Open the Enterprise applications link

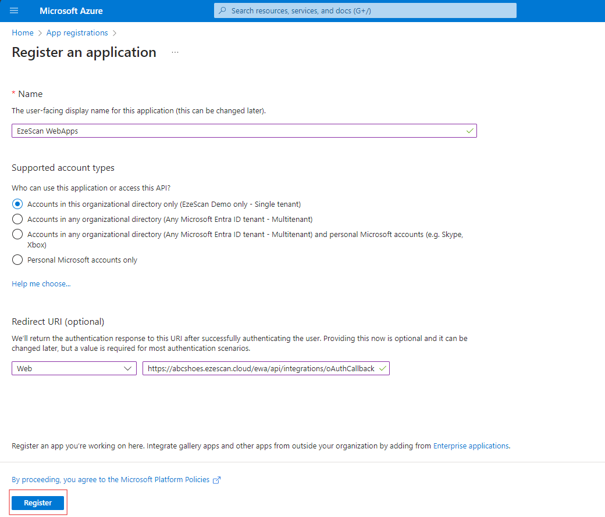coord(471,446)
